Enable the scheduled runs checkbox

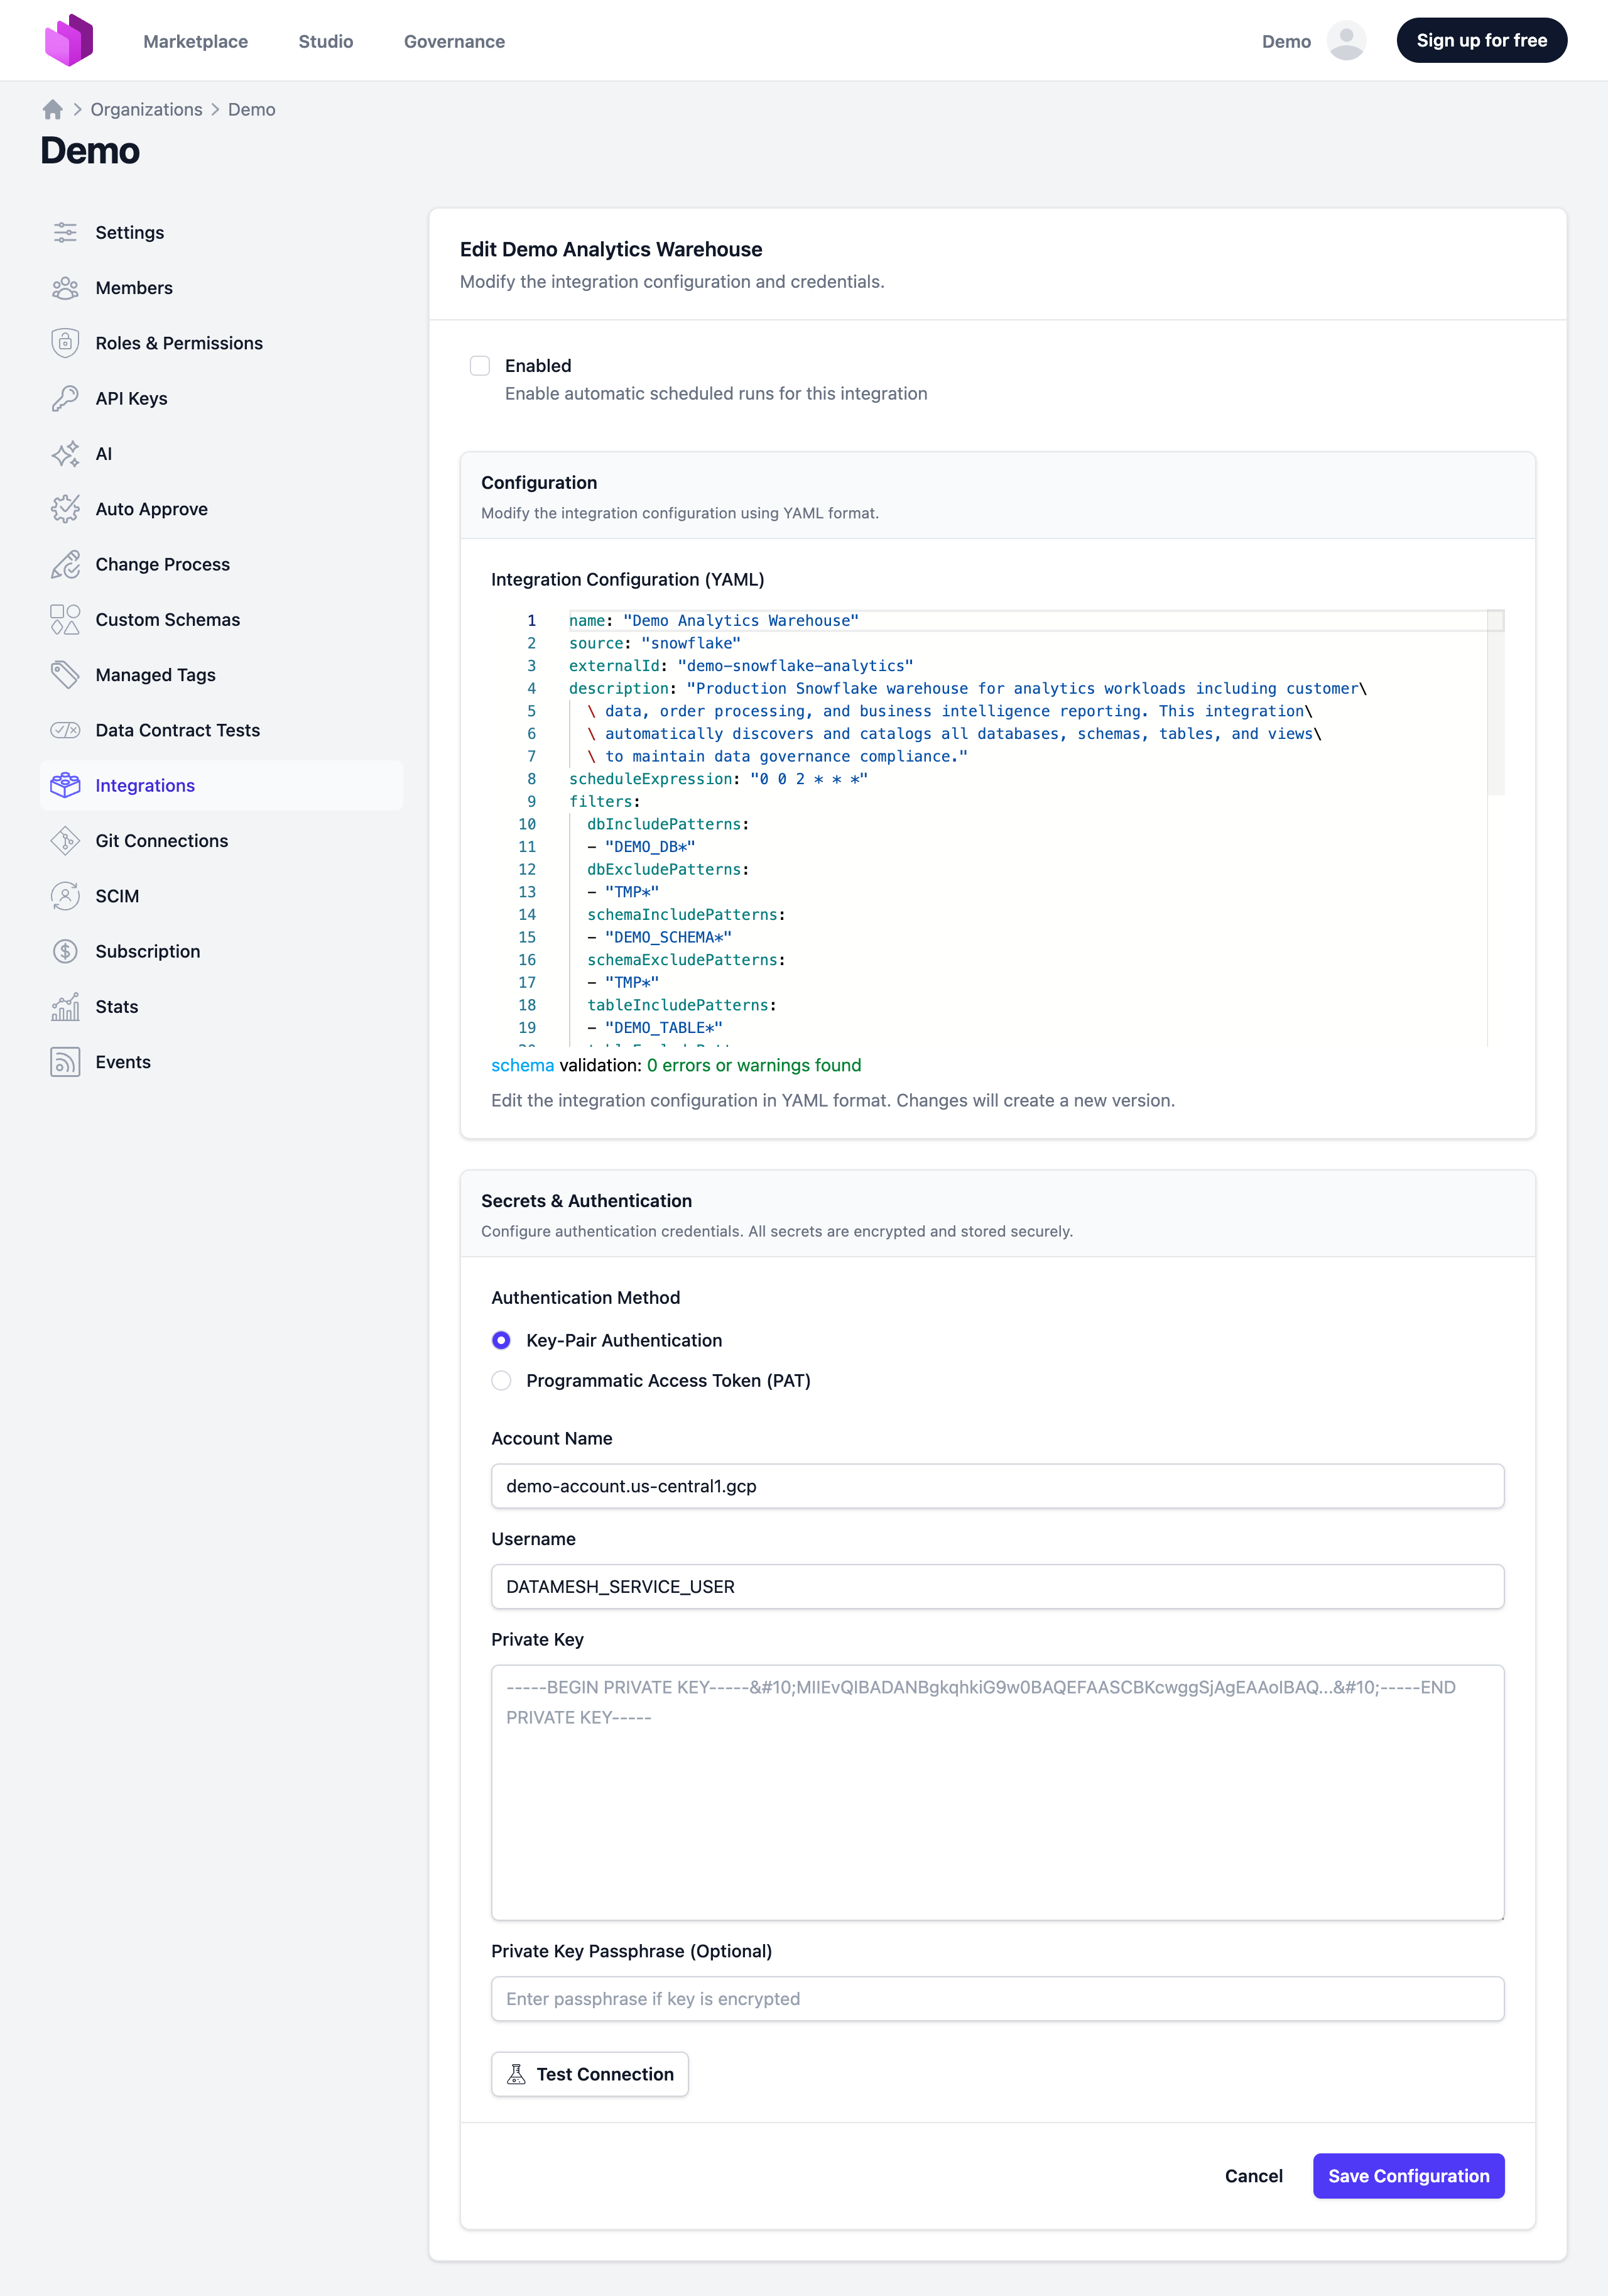coord(480,366)
